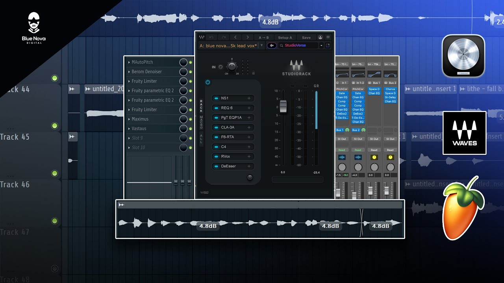Click the slice marker on bottom audio clip
The height and width of the screenshot is (283, 504).
pyautogui.click(x=361, y=222)
